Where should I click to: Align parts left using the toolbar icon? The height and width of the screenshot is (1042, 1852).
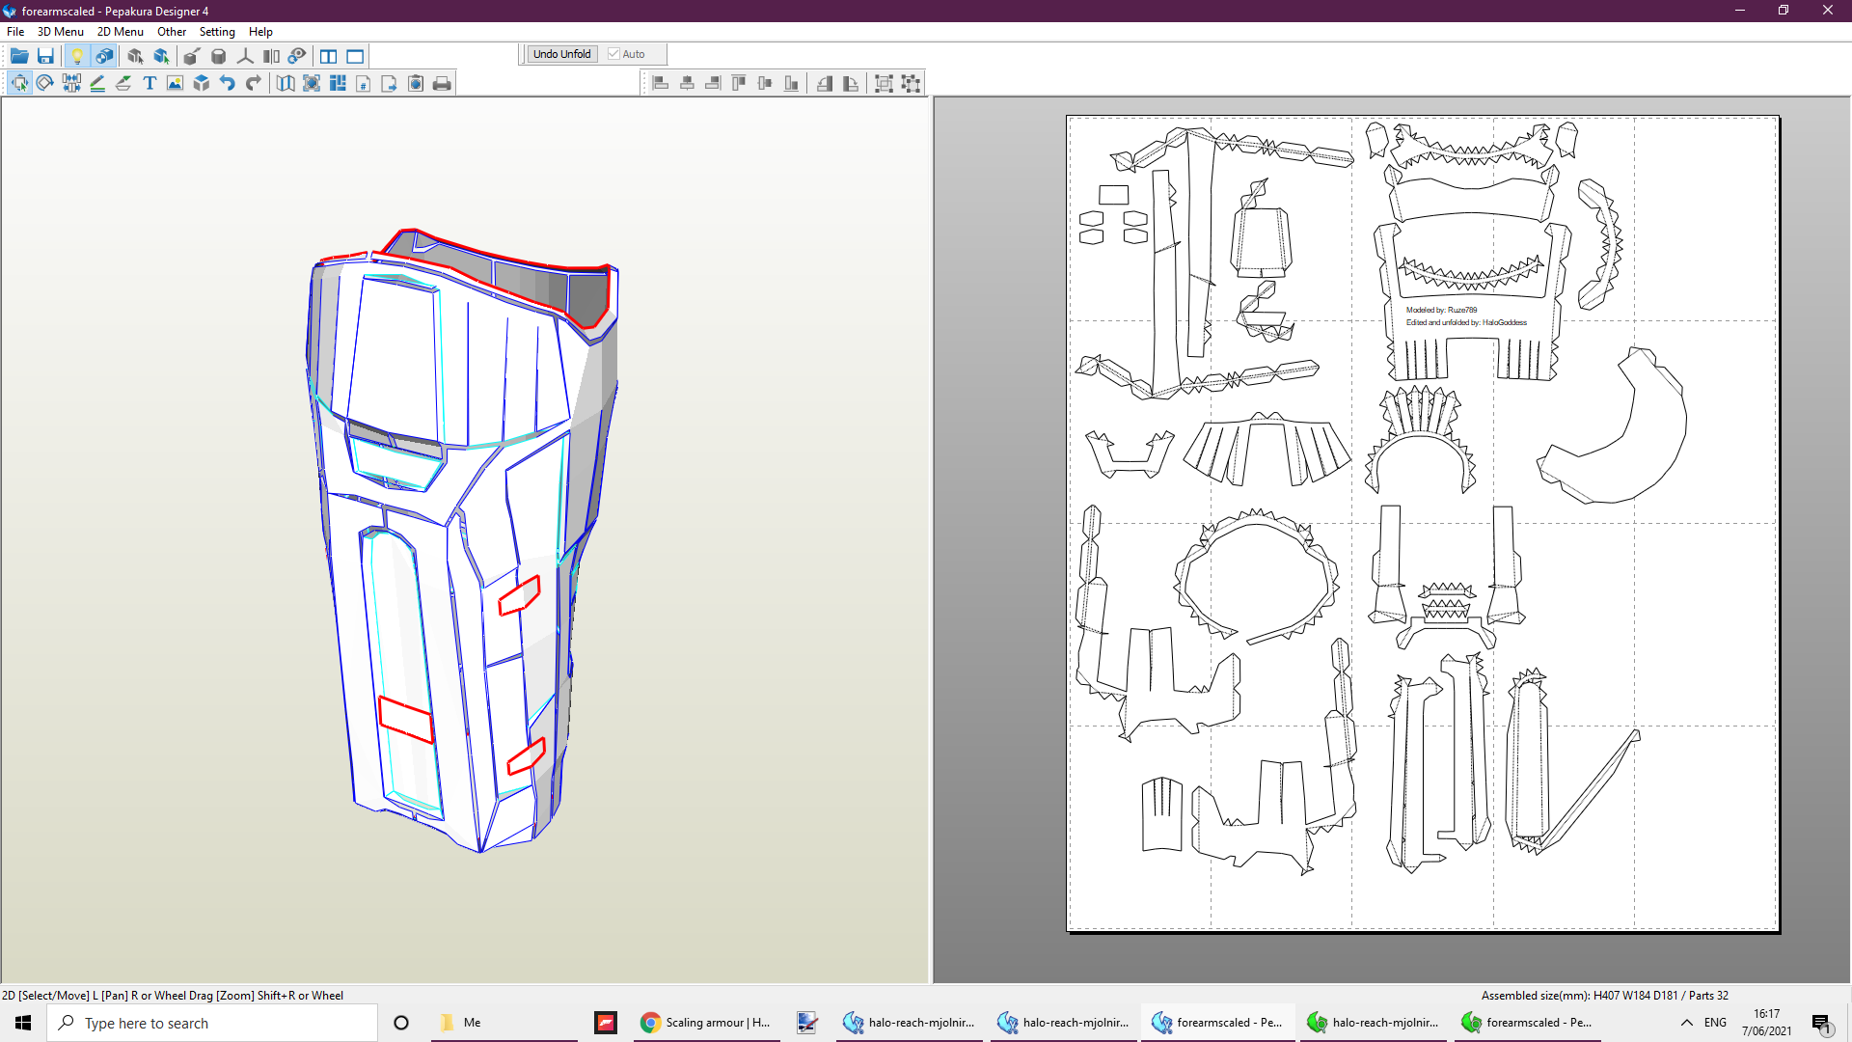point(661,83)
